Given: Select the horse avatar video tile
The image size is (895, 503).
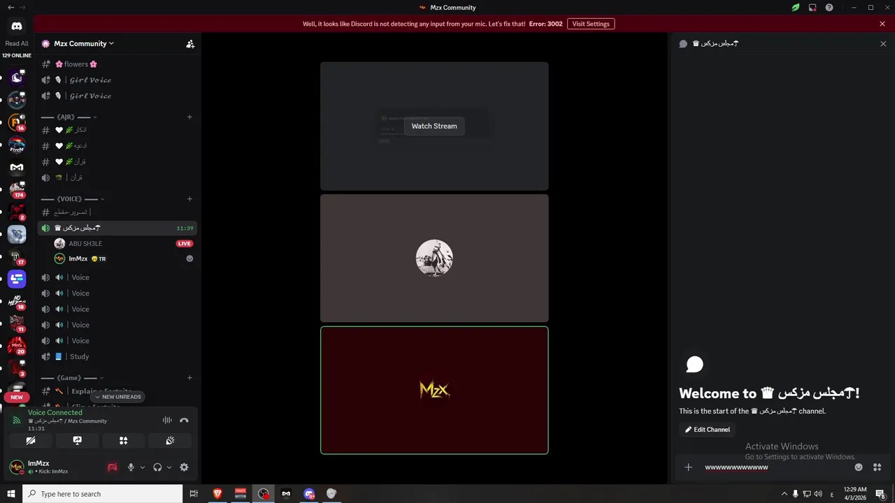Looking at the screenshot, I should (434, 258).
